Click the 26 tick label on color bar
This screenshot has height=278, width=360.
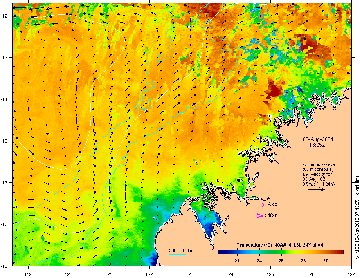pos(303,261)
